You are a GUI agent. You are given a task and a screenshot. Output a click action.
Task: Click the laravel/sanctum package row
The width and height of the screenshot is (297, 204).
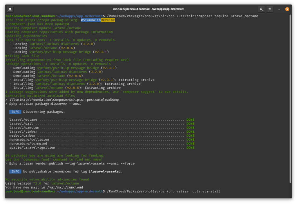point(102,128)
